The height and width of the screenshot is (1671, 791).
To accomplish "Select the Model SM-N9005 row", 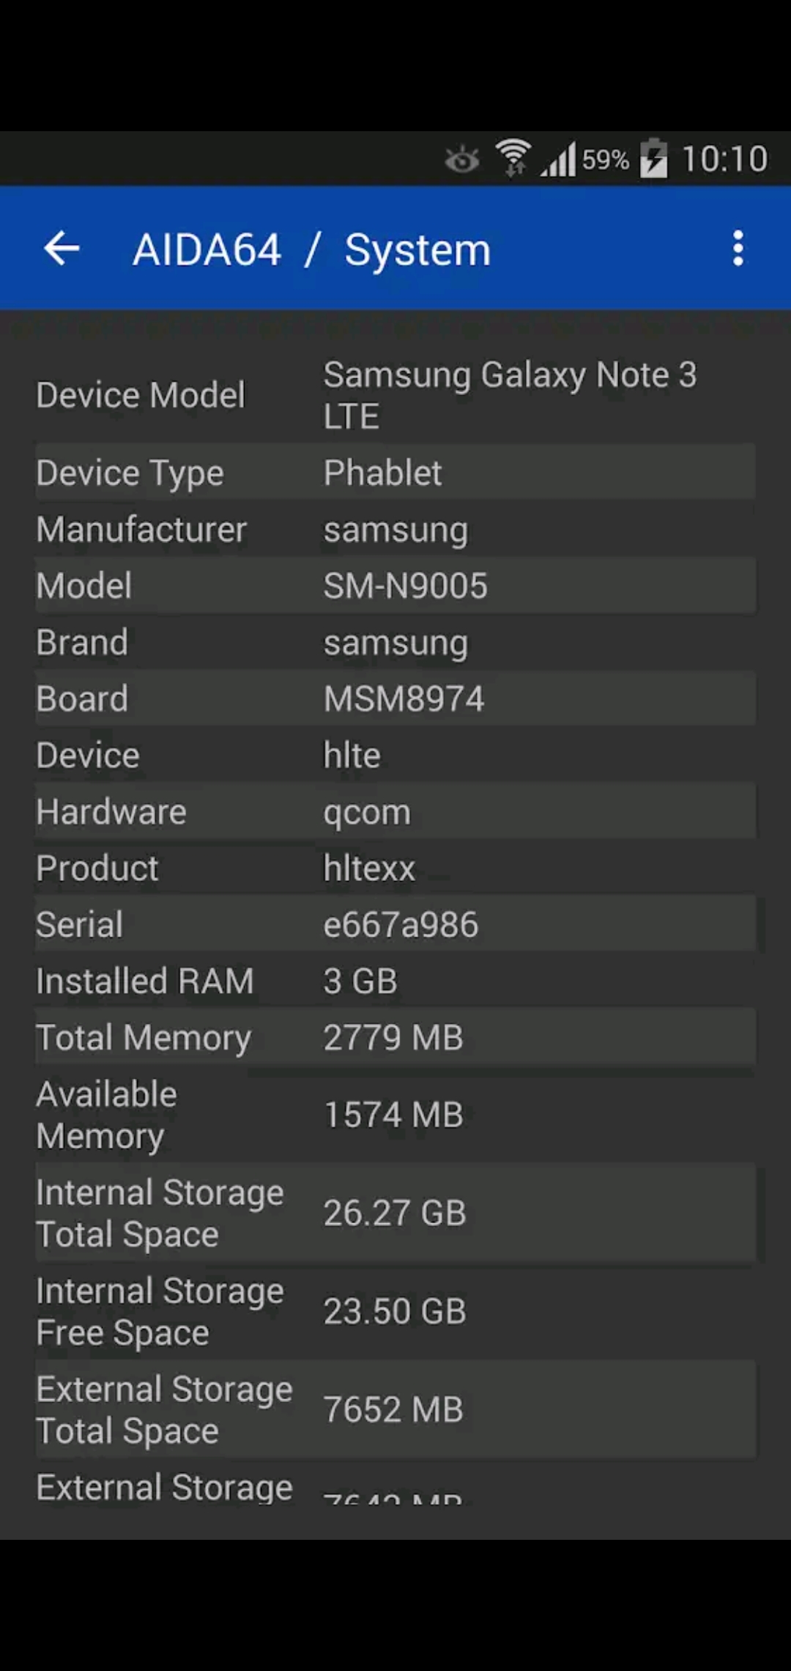I will click(x=395, y=586).
